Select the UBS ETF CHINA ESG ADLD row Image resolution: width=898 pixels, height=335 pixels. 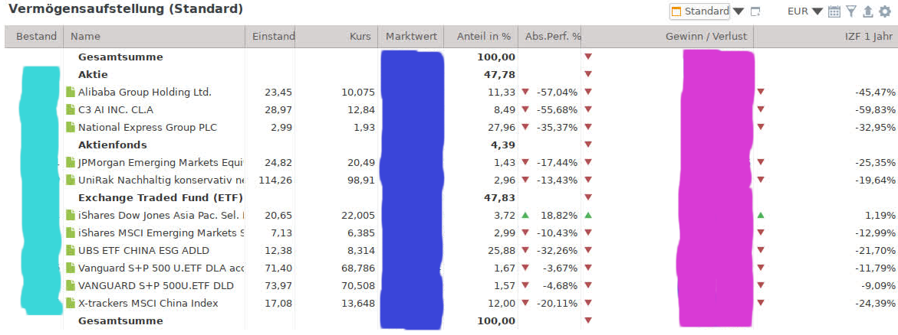pos(143,250)
